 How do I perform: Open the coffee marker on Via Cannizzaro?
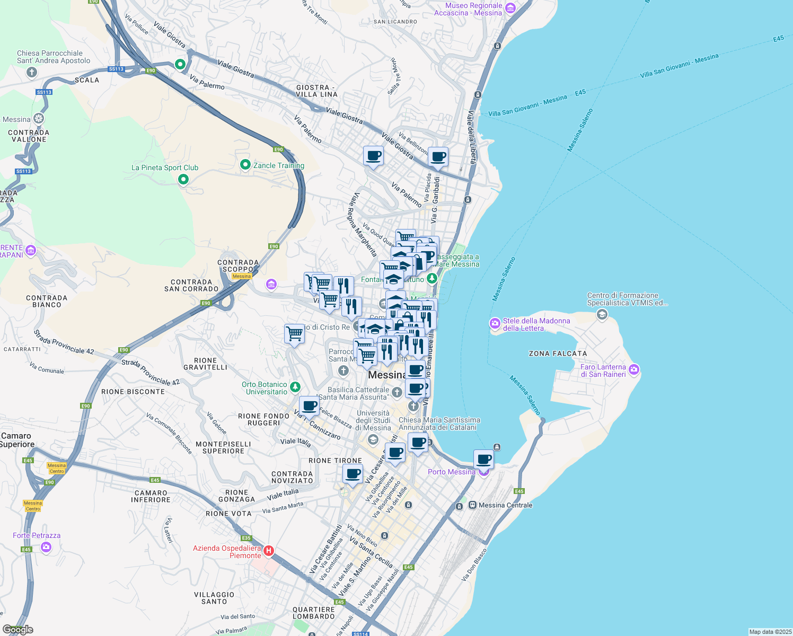(309, 407)
